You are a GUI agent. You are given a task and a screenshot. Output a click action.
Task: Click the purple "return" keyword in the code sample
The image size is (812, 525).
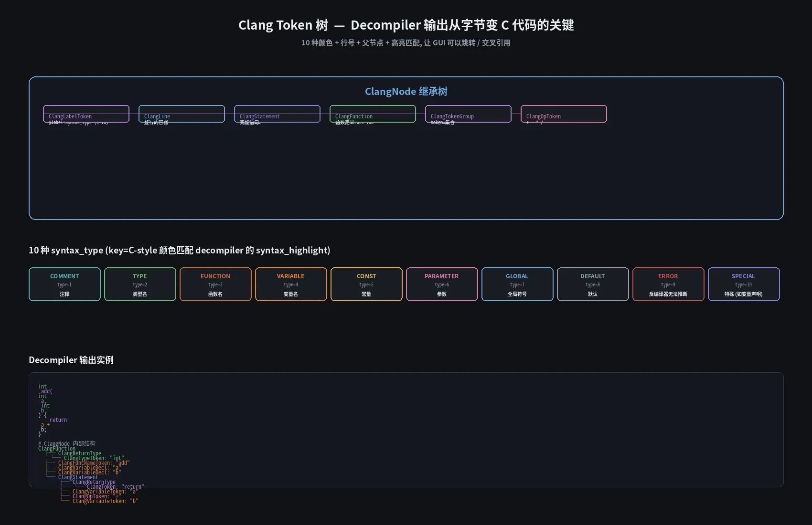click(58, 420)
